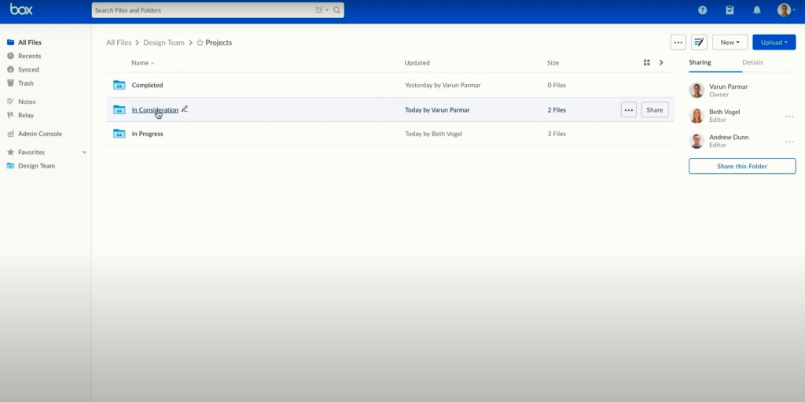
Task: Favorite the Projects folder star
Action: point(200,42)
